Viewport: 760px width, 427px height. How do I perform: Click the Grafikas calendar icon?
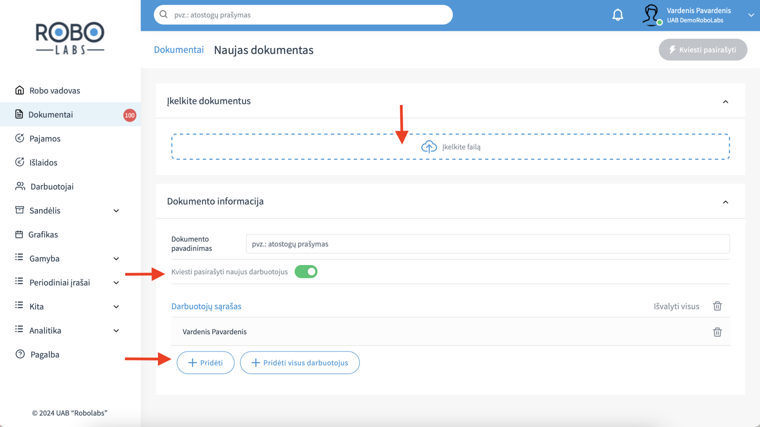tap(19, 234)
